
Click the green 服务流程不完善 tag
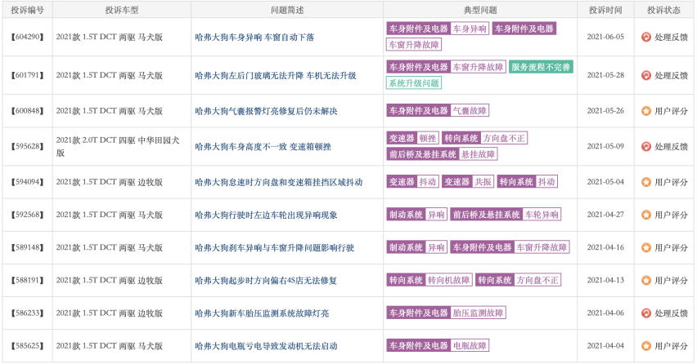tap(541, 68)
